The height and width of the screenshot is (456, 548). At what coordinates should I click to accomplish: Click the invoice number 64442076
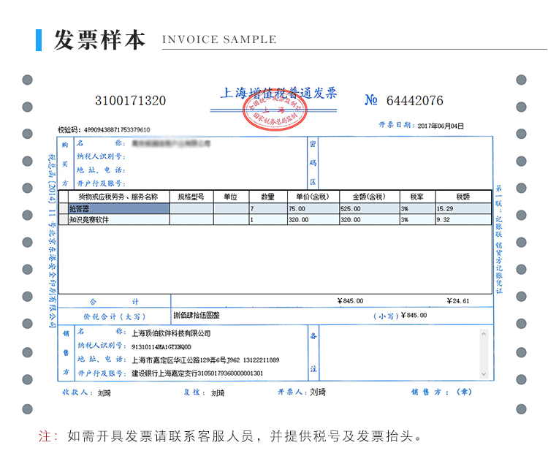coord(414,101)
